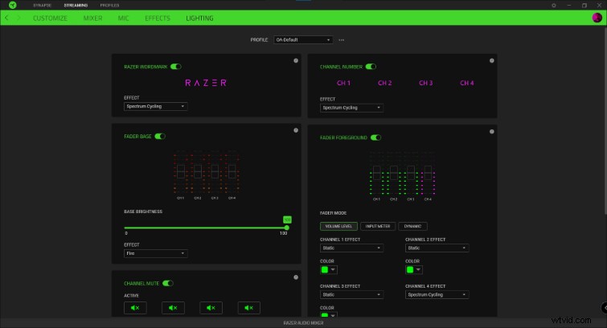This screenshot has height=328, width=607.
Task: Click the first channel mute speaker icon
Action: pyautogui.click(x=135, y=308)
